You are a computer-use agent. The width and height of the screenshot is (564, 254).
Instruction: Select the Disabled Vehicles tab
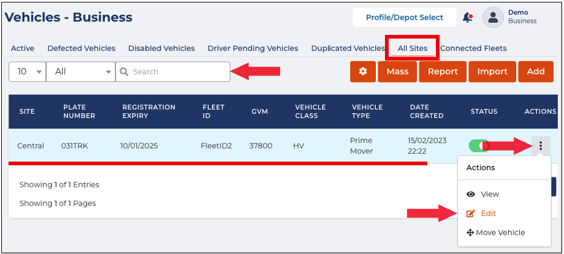tap(161, 48)
